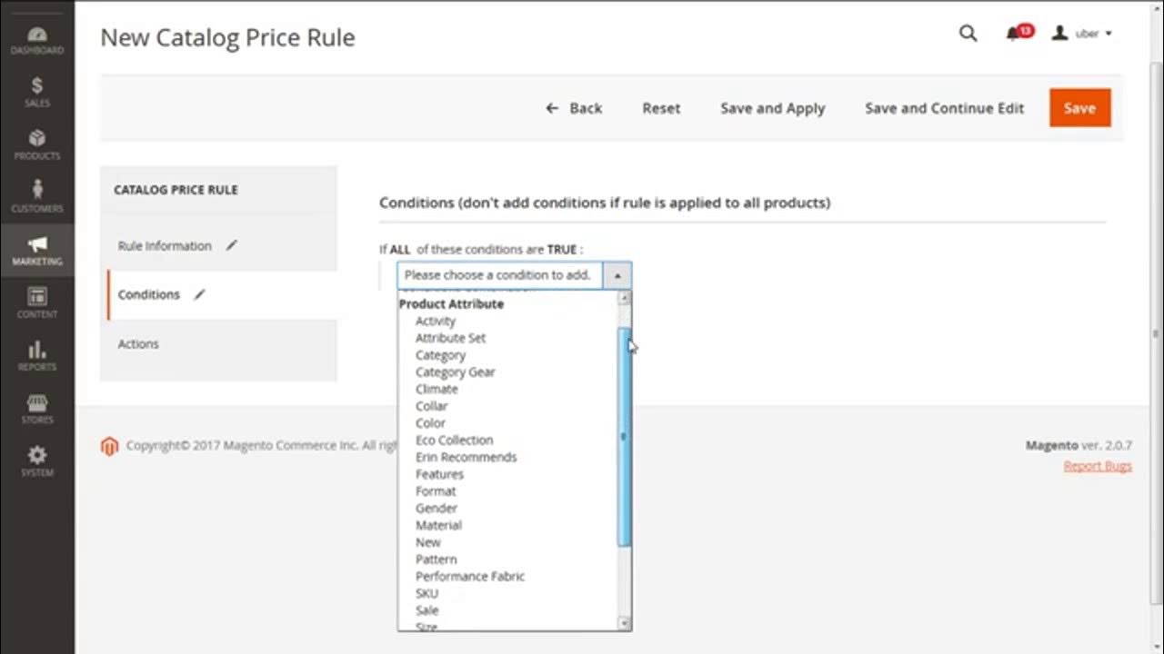Click the orange Save button
Viewport: 1164px width, 654px height.
pos(1079,108)
